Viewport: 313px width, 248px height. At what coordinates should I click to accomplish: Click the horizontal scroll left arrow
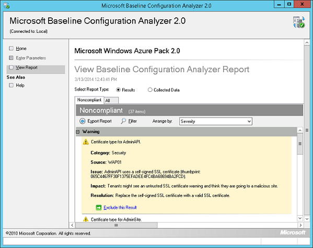[72, 225]
